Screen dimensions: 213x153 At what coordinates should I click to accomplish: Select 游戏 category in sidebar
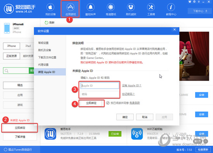coord(19,105)
